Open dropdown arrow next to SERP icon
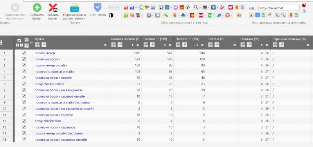The height and width of the screenshot is (147, 313). coord(142,15)
